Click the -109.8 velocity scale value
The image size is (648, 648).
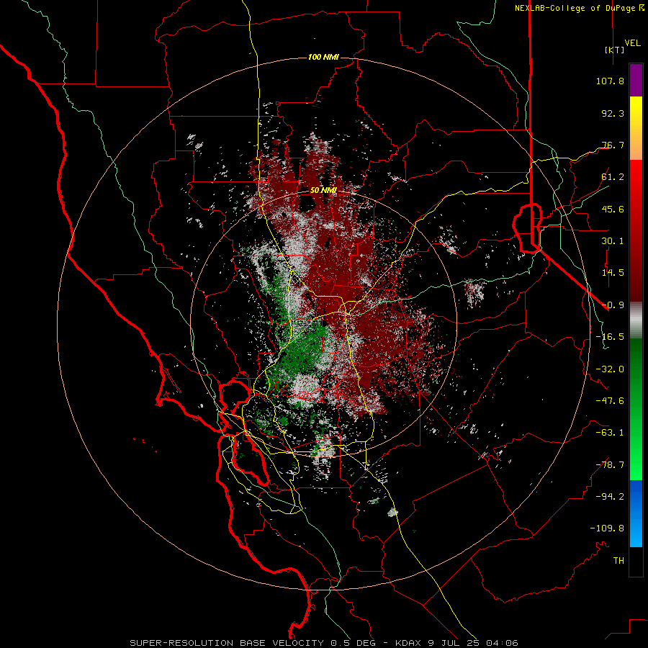tap(607, 528)
